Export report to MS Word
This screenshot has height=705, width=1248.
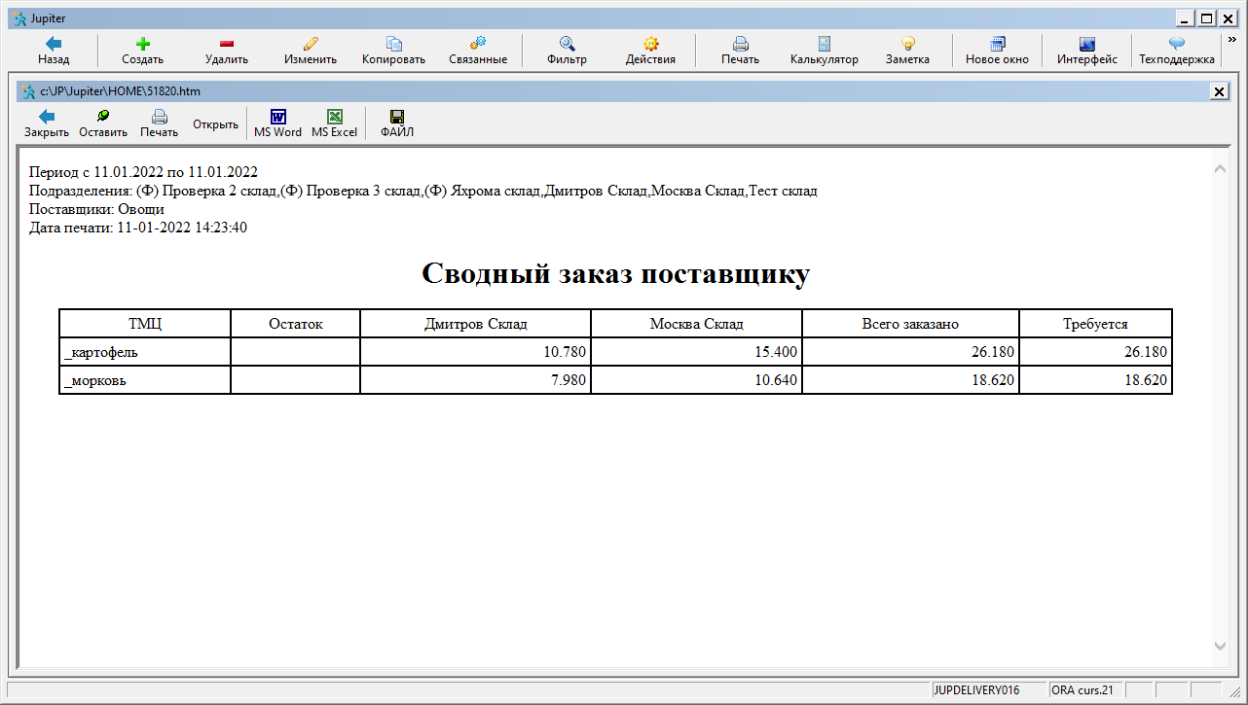277,123
